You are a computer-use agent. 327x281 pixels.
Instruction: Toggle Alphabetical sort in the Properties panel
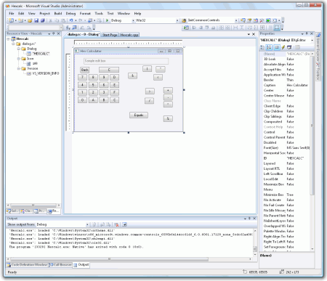269,47
